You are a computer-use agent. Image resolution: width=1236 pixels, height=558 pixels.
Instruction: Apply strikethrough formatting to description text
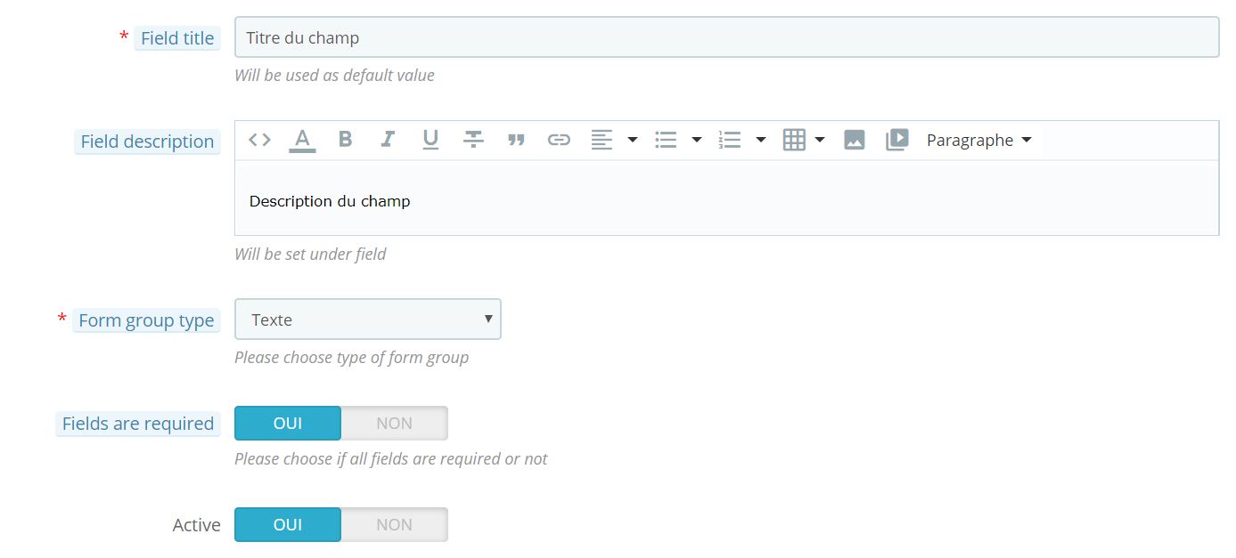click(473, 139)
